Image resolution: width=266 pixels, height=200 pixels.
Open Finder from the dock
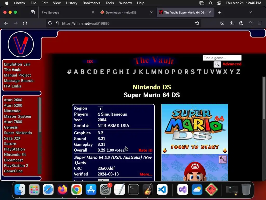pyautogui.click(x=20, y=189)
